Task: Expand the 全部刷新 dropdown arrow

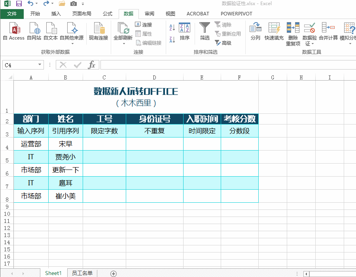Action: click(124, 43)
